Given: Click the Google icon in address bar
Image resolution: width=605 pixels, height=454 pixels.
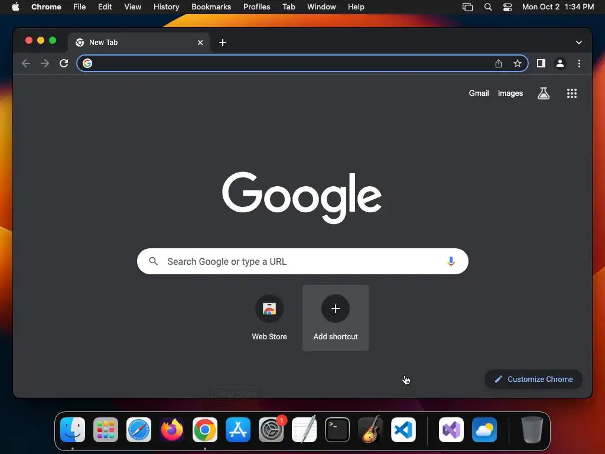Looking at the screenshot, I should tap(87, 63).
